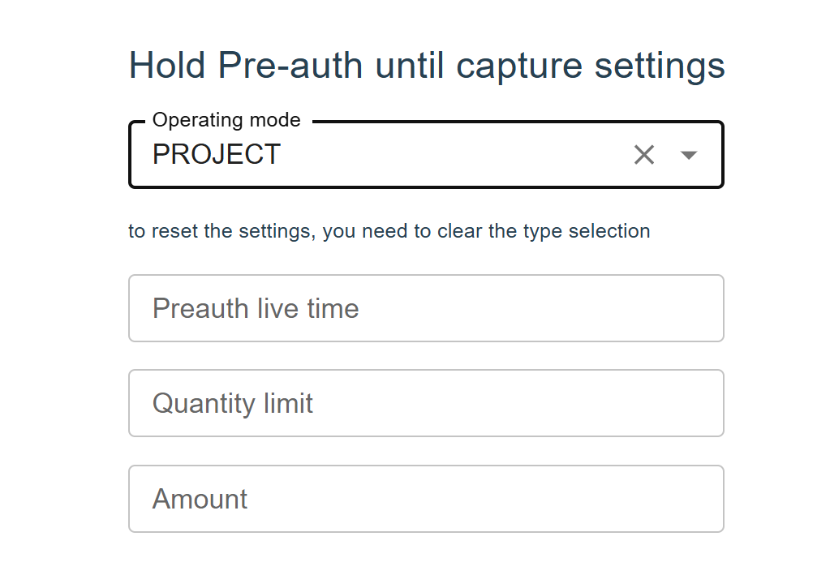Click the reset settings hint text

click(x=389, y=231)
